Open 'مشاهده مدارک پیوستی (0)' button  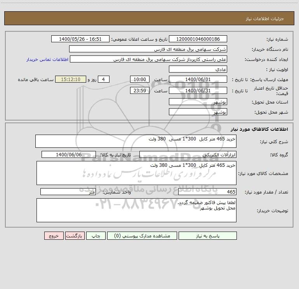tap(142, 236)
